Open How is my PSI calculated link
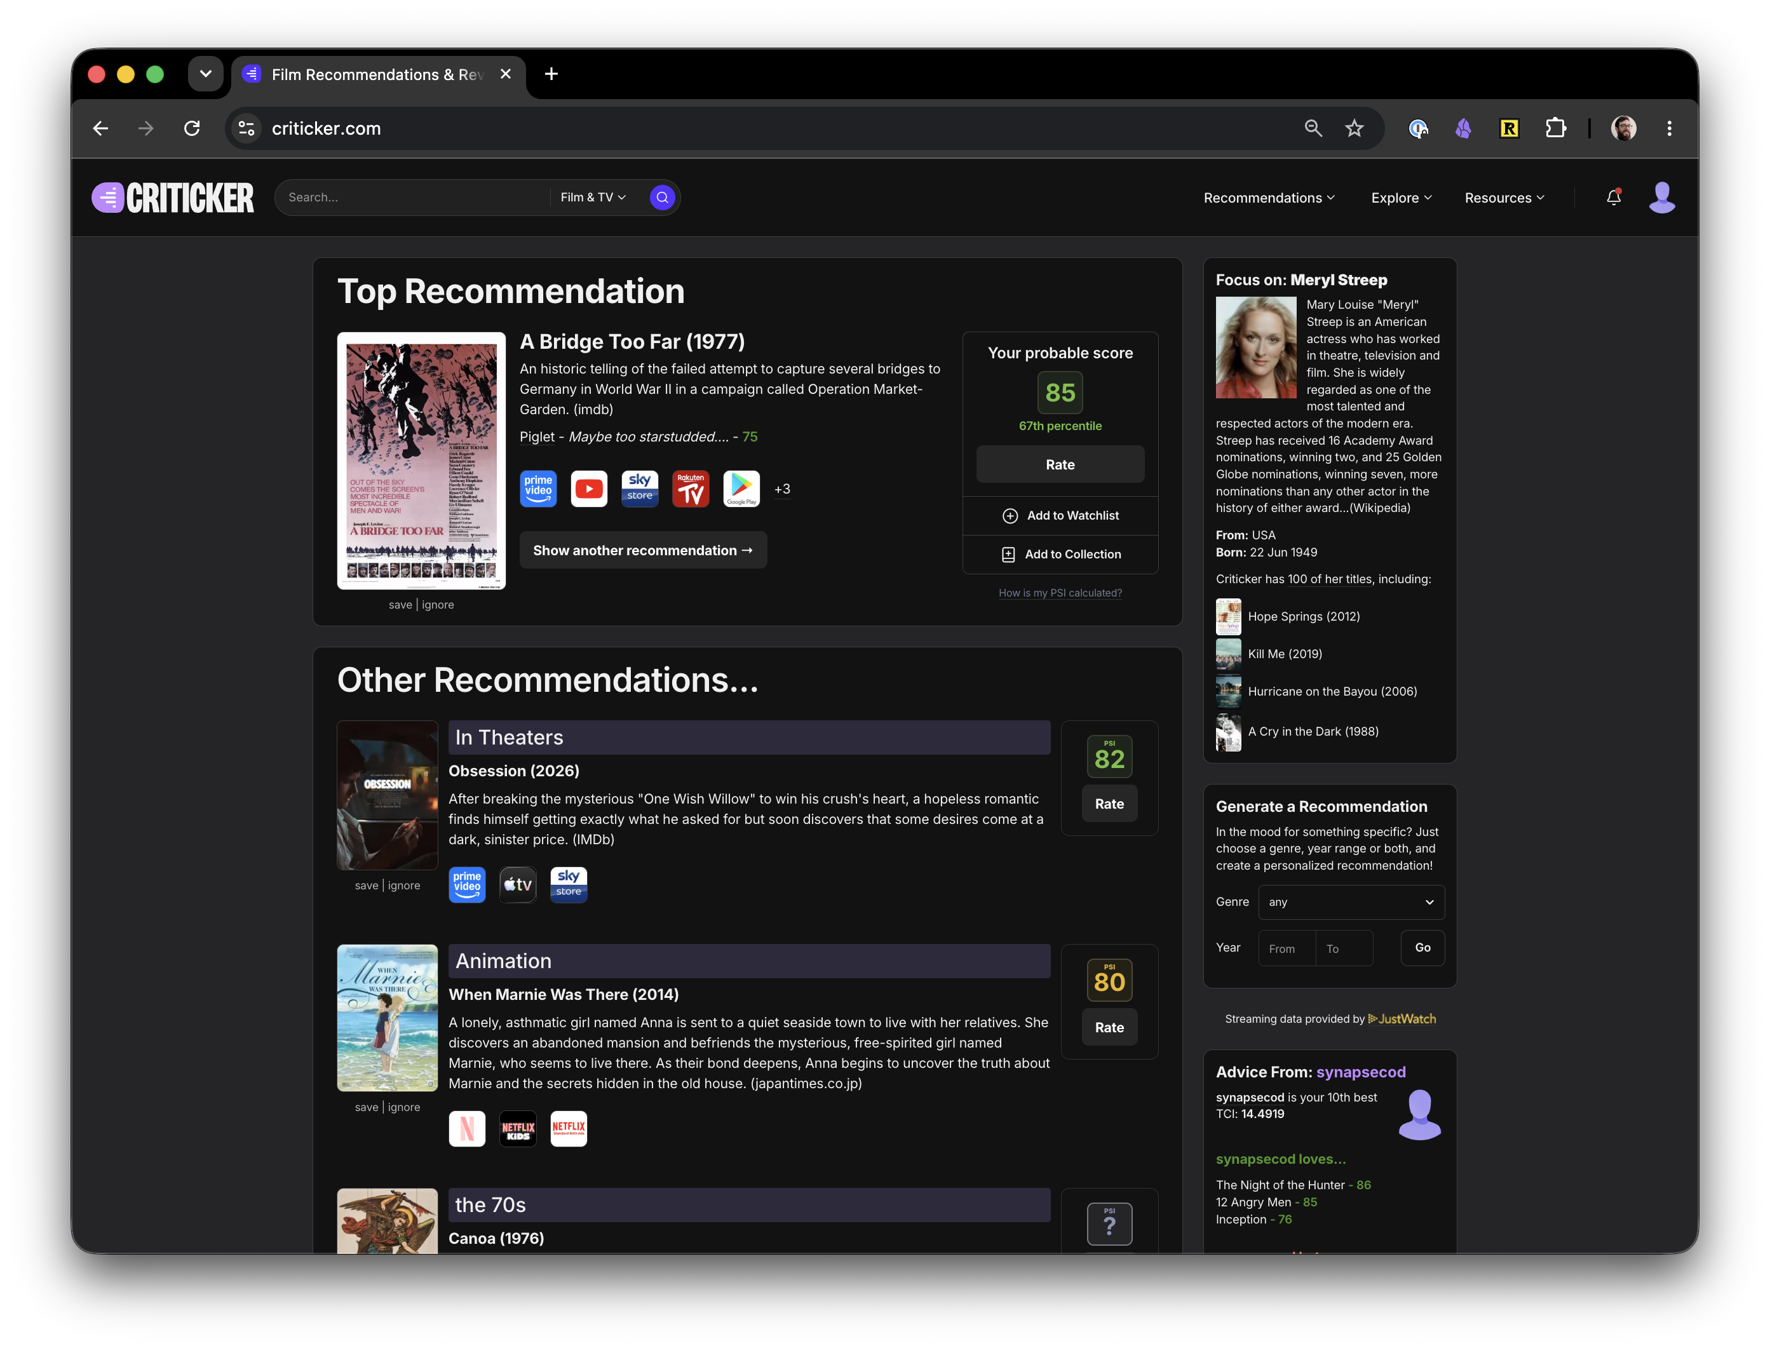Image resolution: width=1770 pixels, height=1348 pixels. click(1059, 593)
